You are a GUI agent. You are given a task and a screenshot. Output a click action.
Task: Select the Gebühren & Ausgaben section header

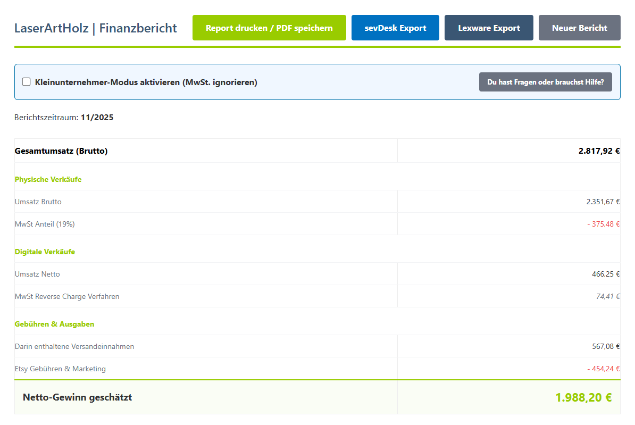[x=54, y=324]
